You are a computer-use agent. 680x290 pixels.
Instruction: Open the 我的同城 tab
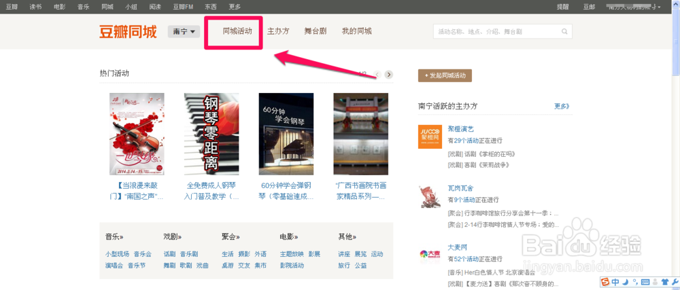356,31
